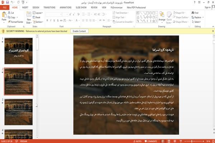215x143 pixels.
Task: Click the Sign in link
Action: pyautogui.click(x=207, y=8)
